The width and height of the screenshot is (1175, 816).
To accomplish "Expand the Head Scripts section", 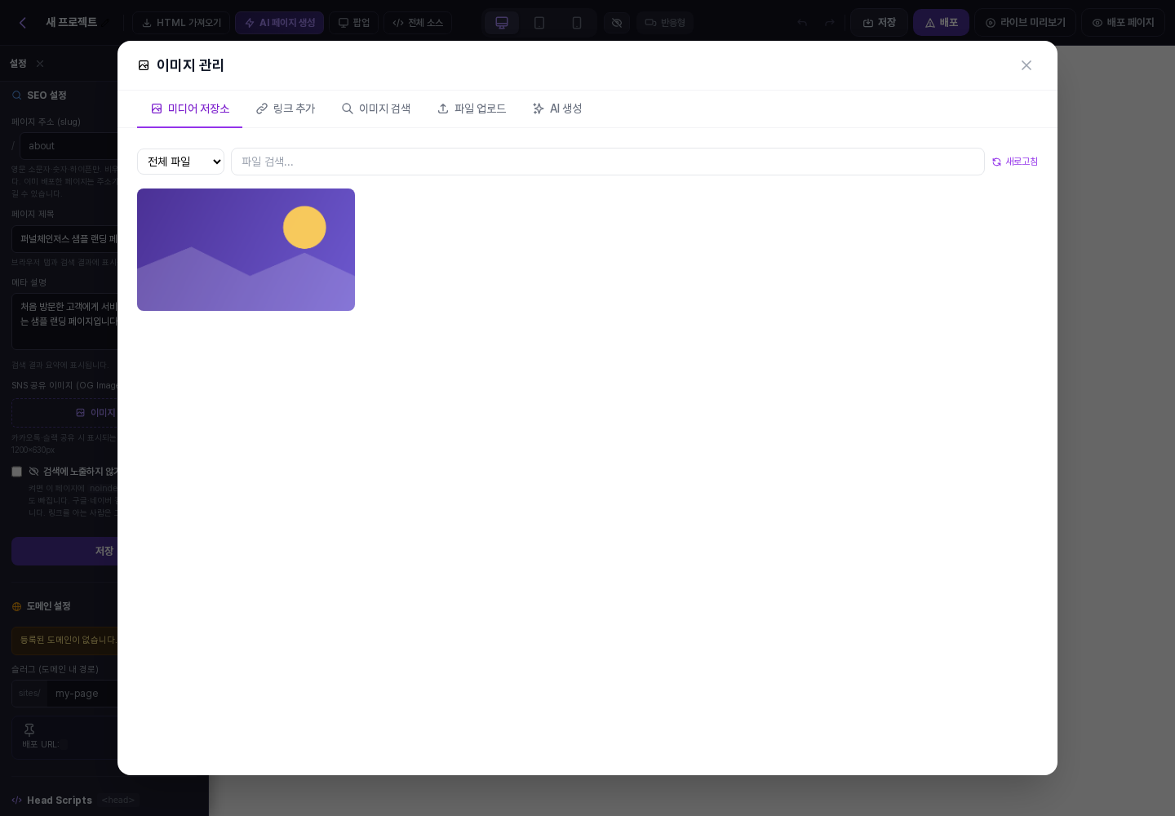I will click(x=59, y=800).
